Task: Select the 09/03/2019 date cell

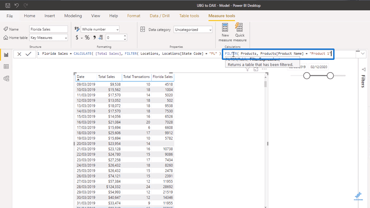Action: (x=86, y=84)
